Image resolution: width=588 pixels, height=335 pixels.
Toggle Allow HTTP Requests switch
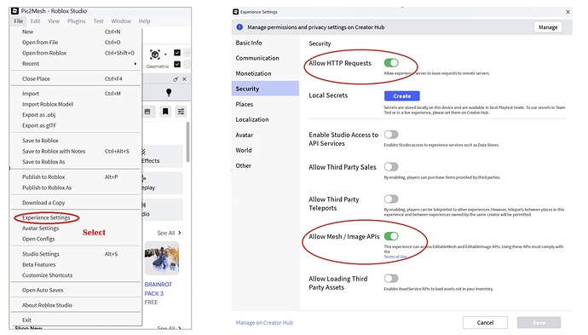click(391, 63)
